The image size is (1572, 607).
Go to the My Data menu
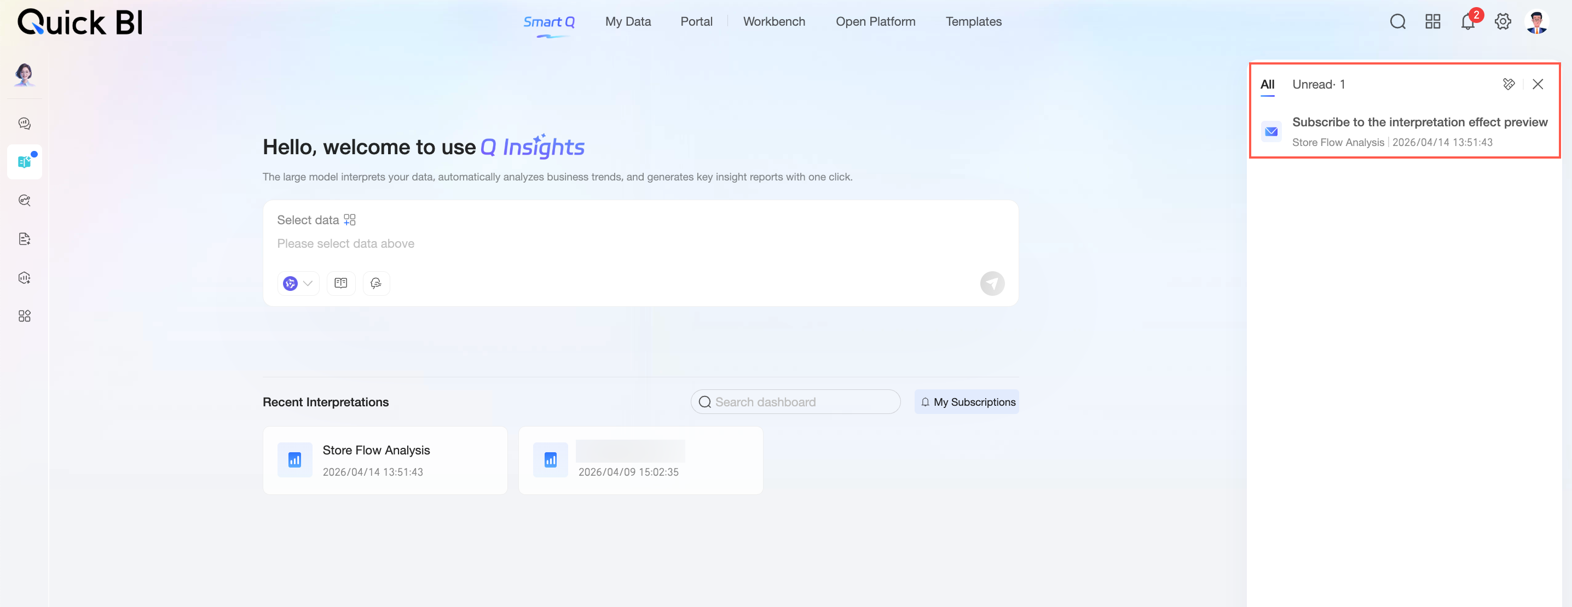click(x=628, y=22)
